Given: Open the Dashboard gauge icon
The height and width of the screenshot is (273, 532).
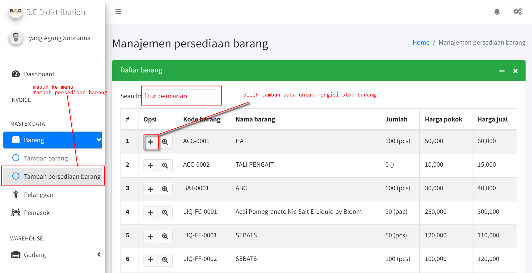Looking at the screenshot, I should coord(16,74).
